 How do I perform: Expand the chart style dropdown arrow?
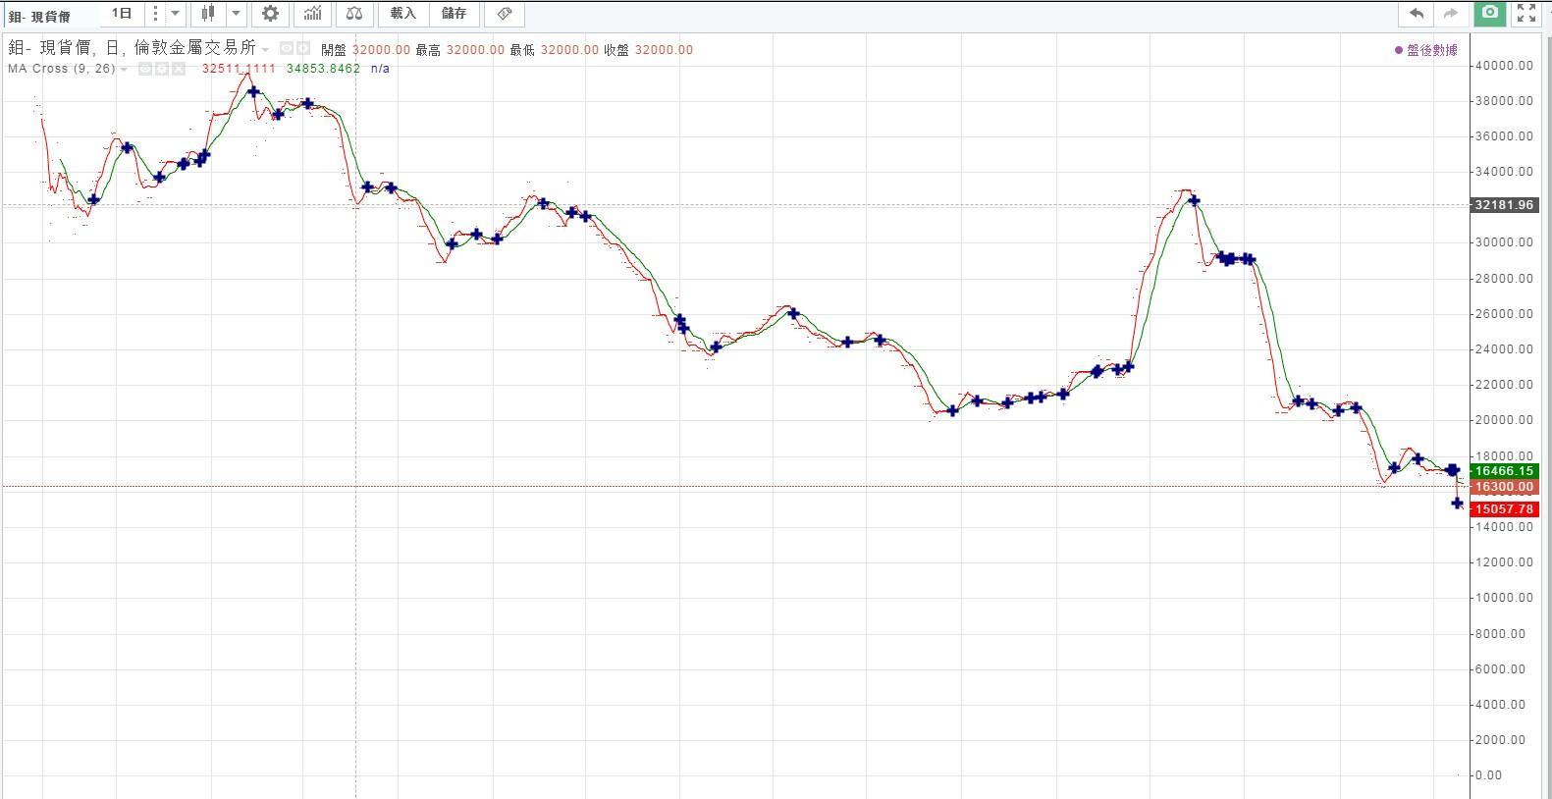point(236,14)
